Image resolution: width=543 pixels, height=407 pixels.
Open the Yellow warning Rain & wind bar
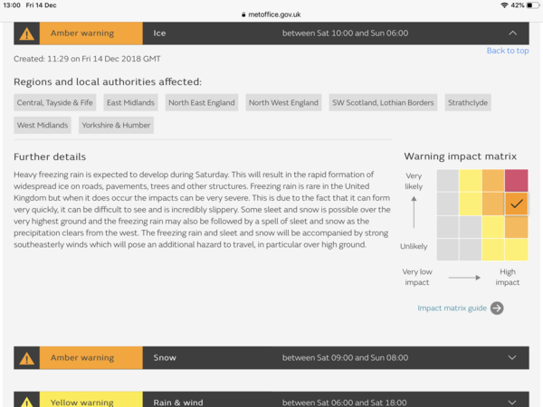pos(271,400)
